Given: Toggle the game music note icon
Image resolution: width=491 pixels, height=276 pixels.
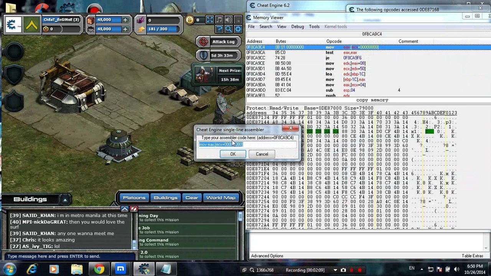Looking at the screenshot, I should [219, 20].
